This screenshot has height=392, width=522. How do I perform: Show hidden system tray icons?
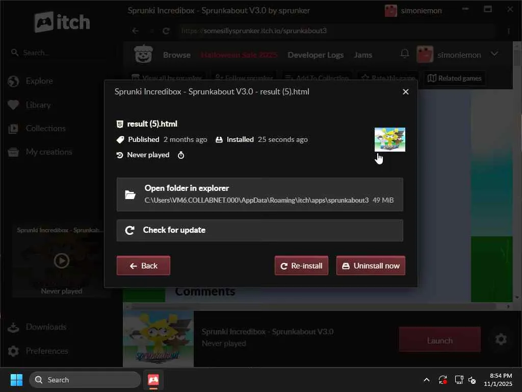tap(427, 380)
